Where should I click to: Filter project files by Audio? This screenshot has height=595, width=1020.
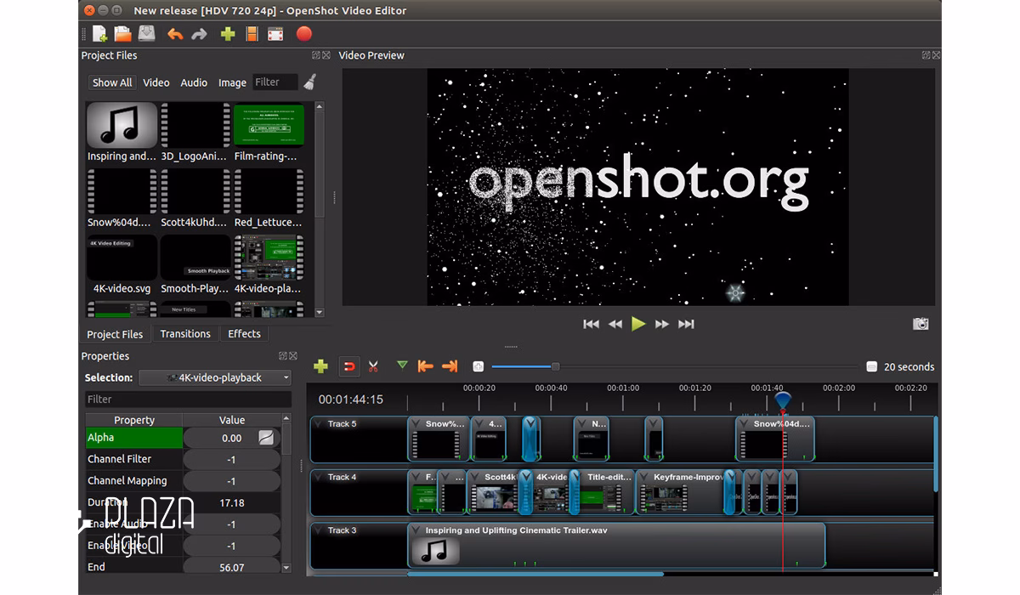(x=194, y=82)
